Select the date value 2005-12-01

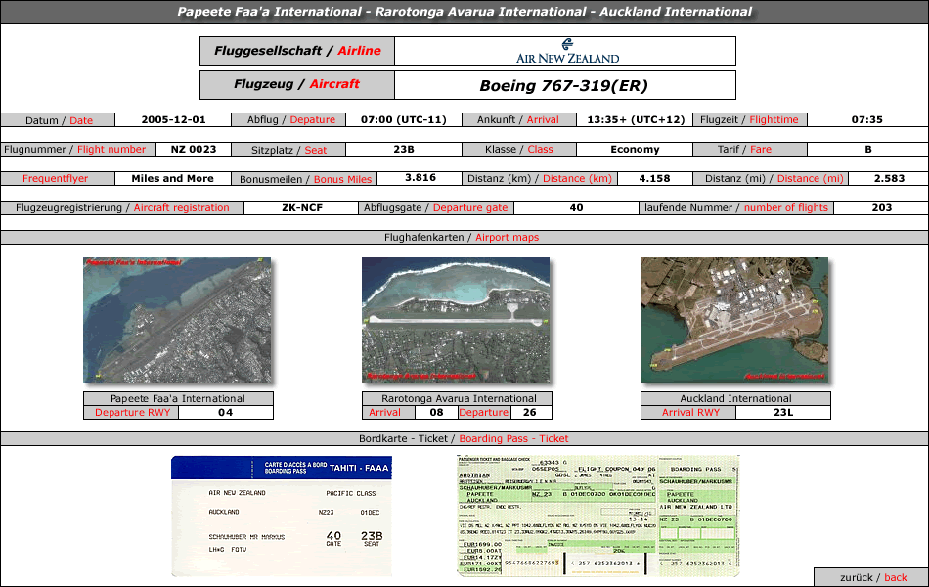point(173,119)
